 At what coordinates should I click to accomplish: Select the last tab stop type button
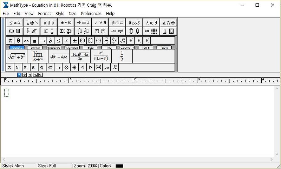point(41,75)
